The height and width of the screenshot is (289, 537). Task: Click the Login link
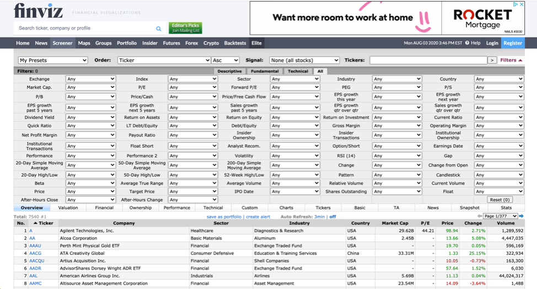(492, 43)
